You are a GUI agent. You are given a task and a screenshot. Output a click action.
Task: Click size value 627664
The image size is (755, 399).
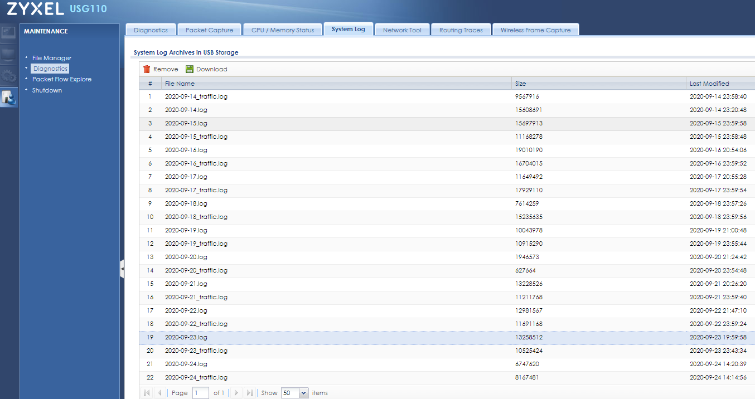click(525, 270)
